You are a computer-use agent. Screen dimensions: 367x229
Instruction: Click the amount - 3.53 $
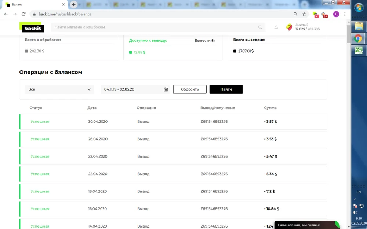pos(270,139)
